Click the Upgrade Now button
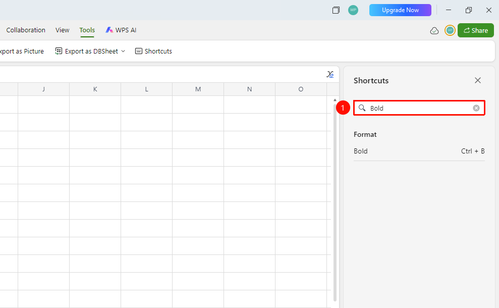The image size is (499, 308). point(400,10)
